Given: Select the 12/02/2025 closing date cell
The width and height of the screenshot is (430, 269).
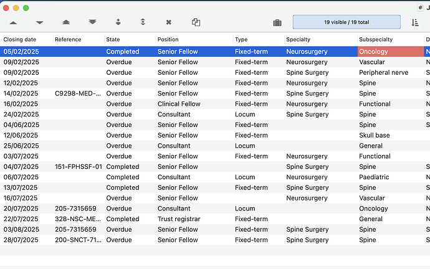Looking at the screenshot, I should (x=21, y=83).
